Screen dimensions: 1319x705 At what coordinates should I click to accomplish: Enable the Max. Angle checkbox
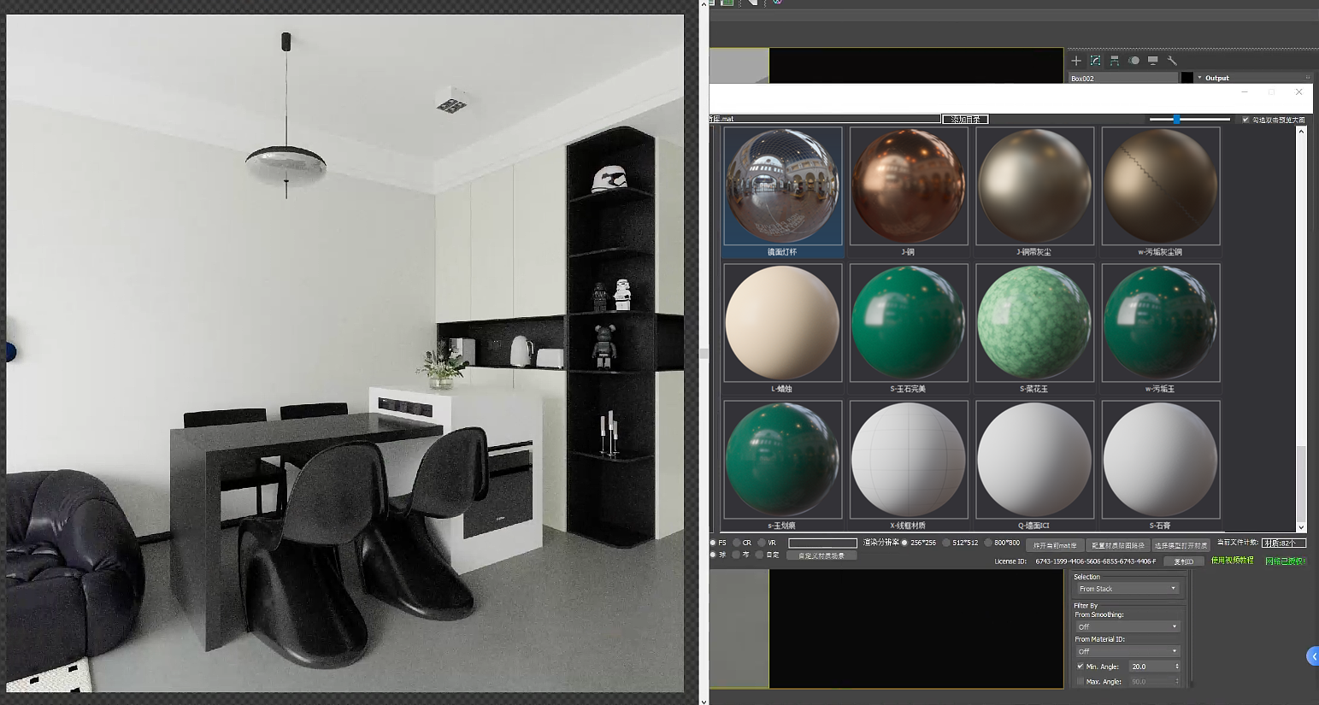click(x=1081, y=682)
